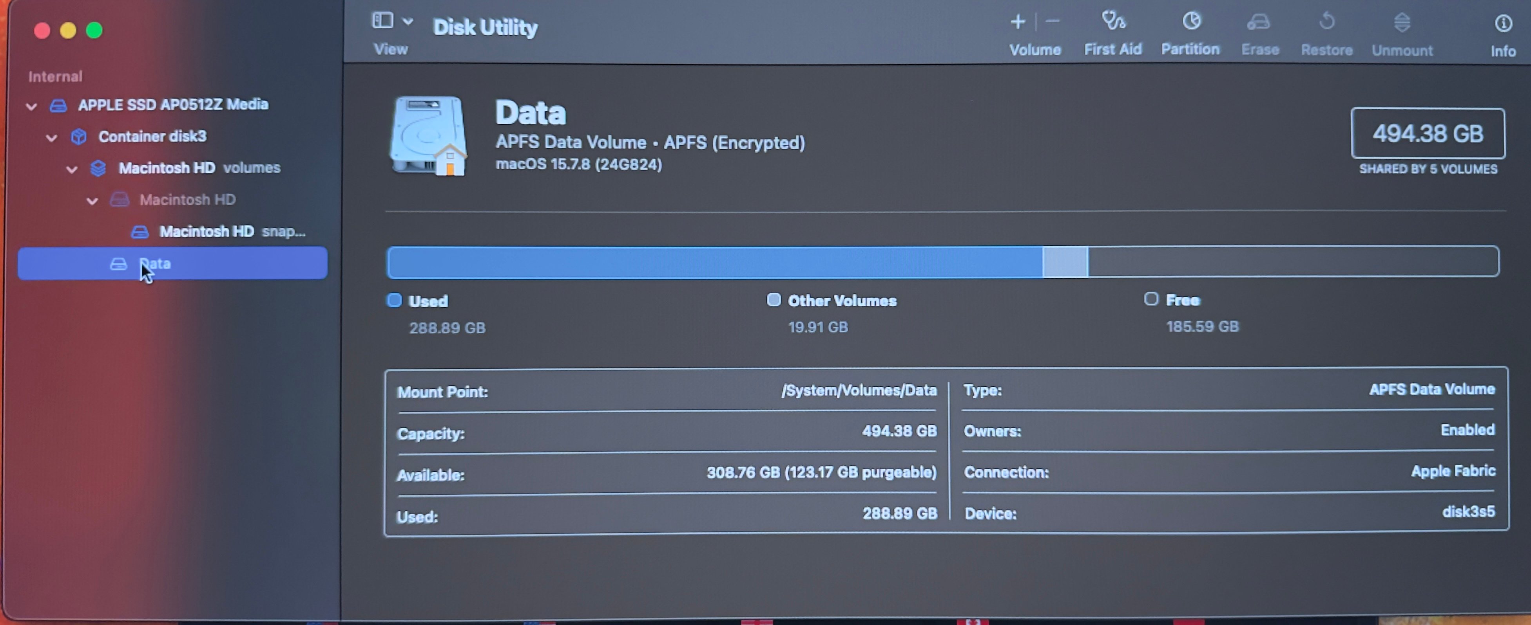Add a volume with the plus icon
The width and height of the screenshot is (1531, 625).
[x=1018, y=22]
